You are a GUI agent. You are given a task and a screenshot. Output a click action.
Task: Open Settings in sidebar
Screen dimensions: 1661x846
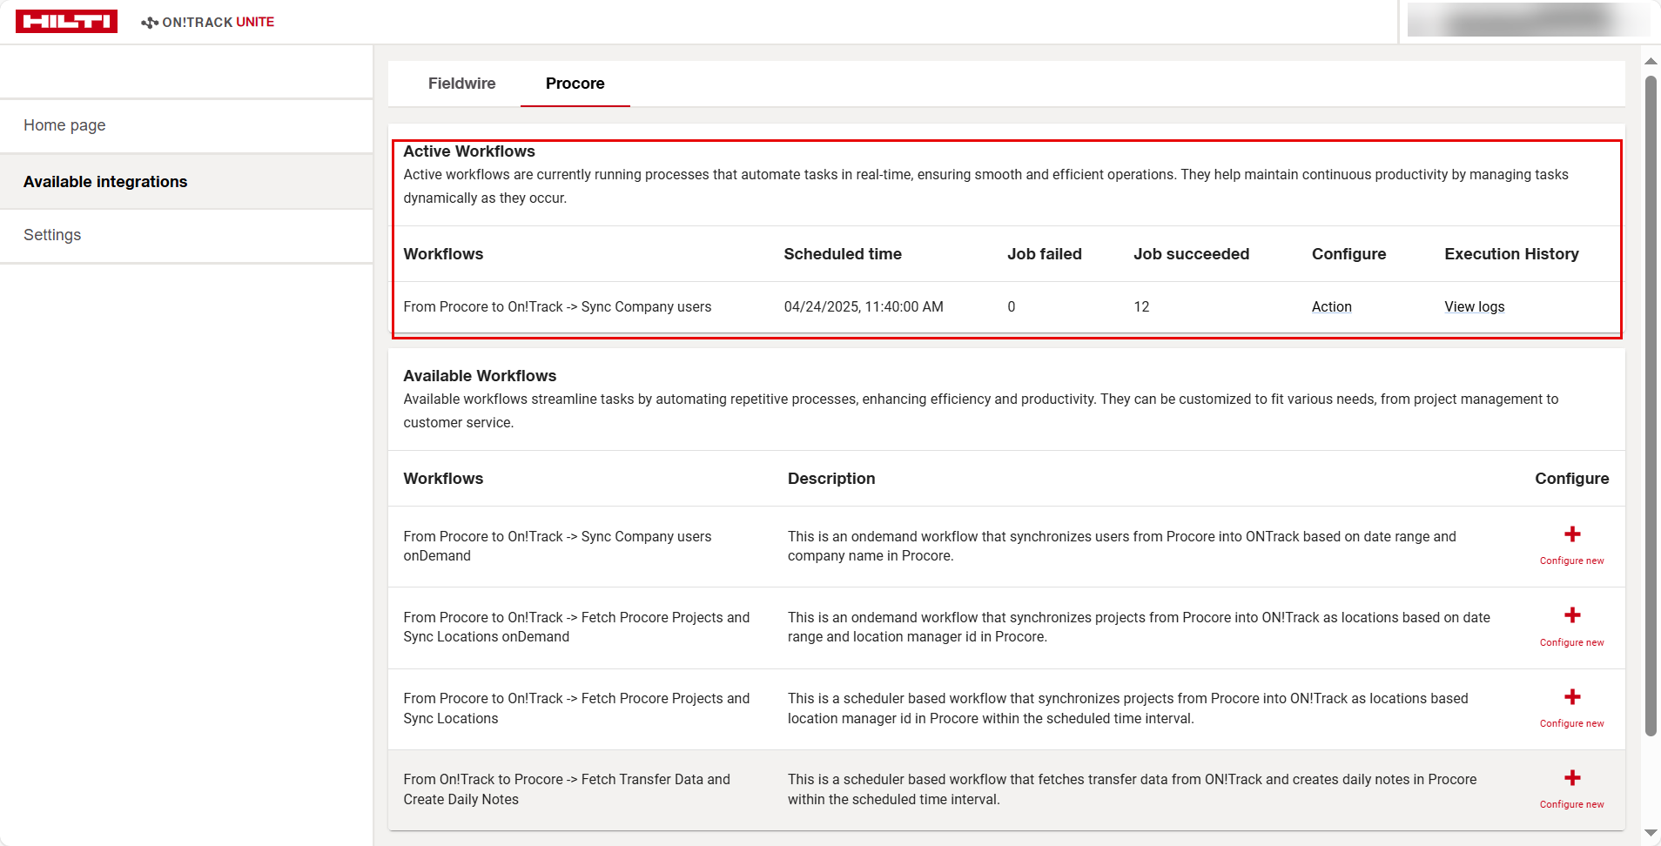point(186,235)
